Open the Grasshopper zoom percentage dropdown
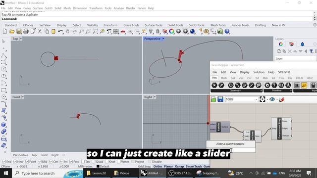The height and width of the screenshot is (178, 317). [256, 99]
